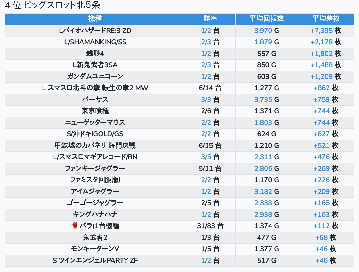Click the 2/3 win rate for L/SHAMANKING/SS
Image resolution: width=359 pixels, height=272 pixels.
pos(206,42)
